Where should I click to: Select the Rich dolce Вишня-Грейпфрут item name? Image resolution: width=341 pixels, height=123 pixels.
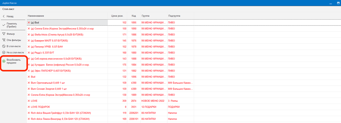(61, 113)
